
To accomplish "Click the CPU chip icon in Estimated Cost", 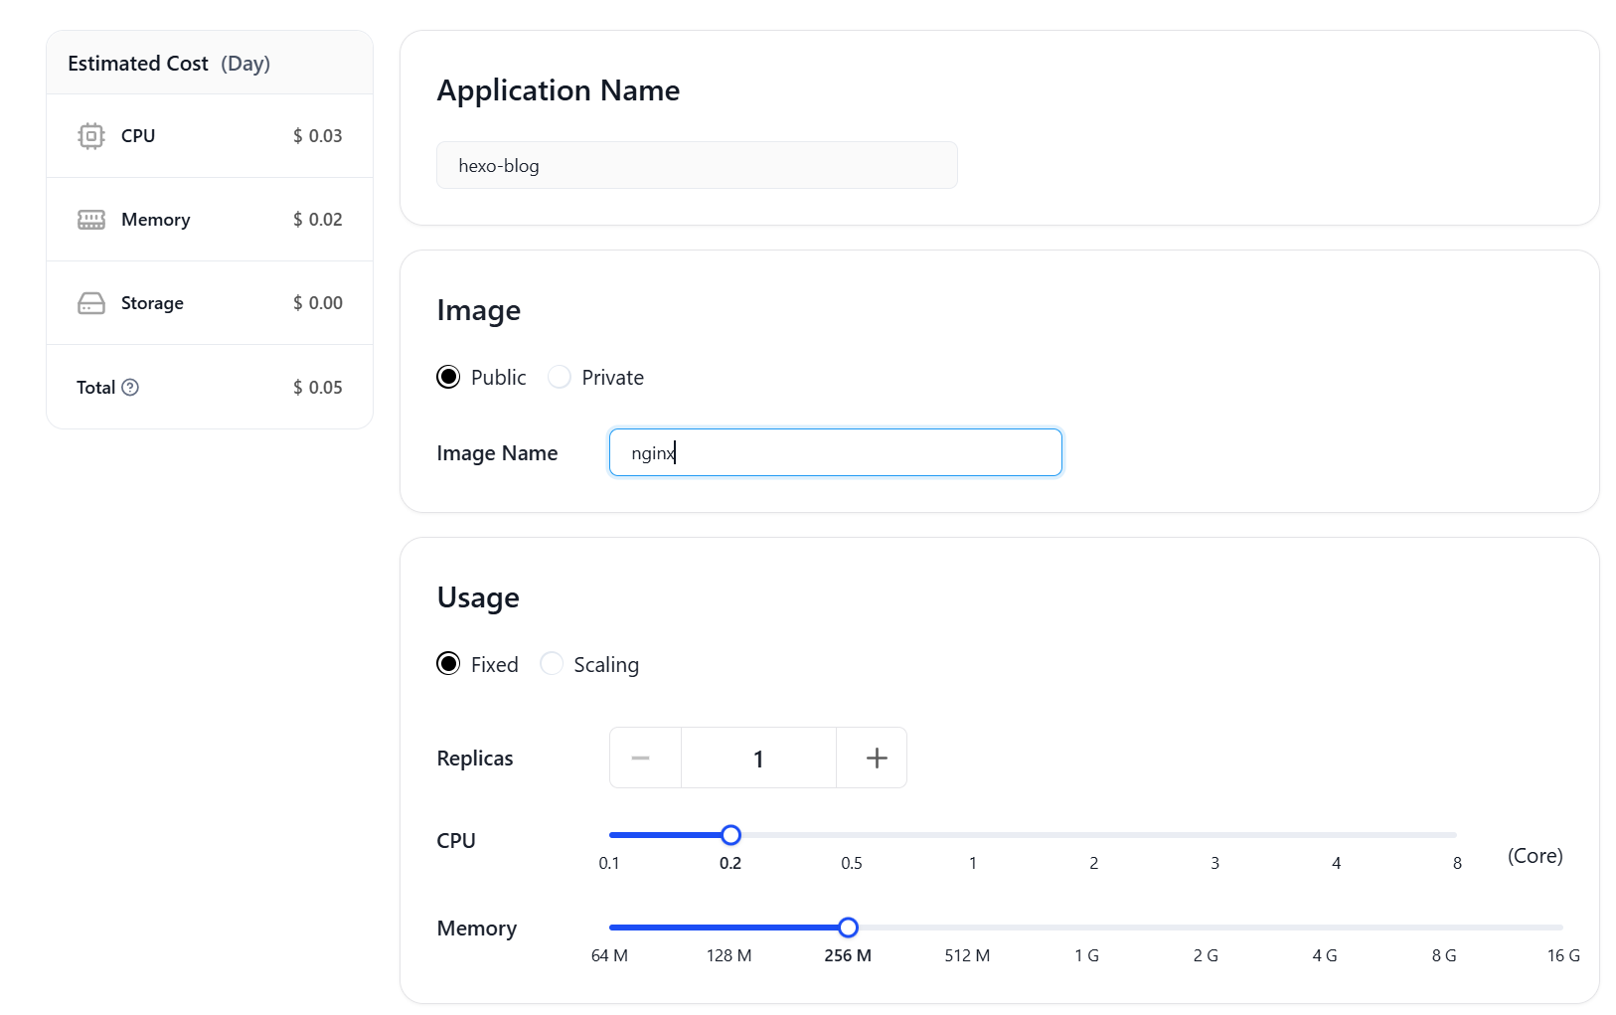I will pyautogui.click(x=91, y=136).
